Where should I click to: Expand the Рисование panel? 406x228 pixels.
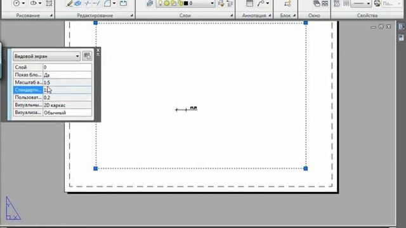[x=51, y=15]
